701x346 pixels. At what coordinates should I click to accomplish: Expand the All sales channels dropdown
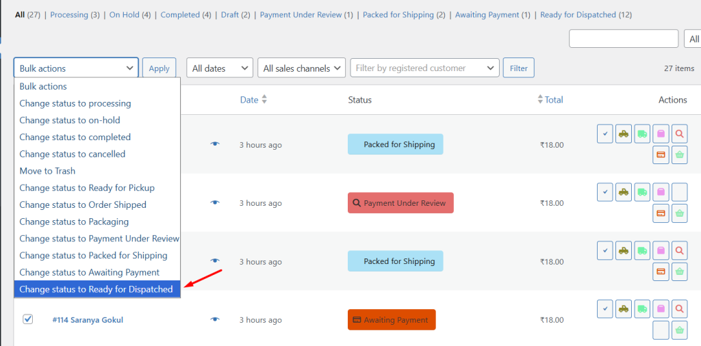point(303,68)
